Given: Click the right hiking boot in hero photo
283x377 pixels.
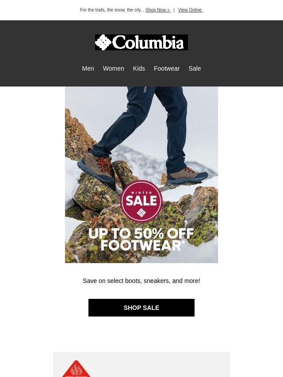Looking at the screenshot, I should [x=187, y=175].
